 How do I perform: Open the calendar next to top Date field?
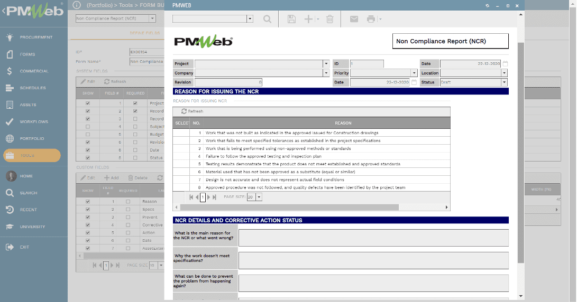[505, 63]
